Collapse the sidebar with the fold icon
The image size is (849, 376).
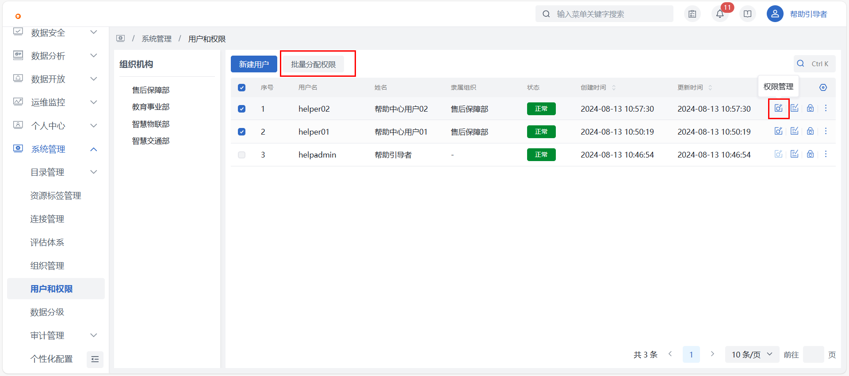95,359
